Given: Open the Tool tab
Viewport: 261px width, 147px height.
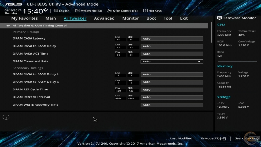Looking at the screenshot, I should [x=168, y=18].
